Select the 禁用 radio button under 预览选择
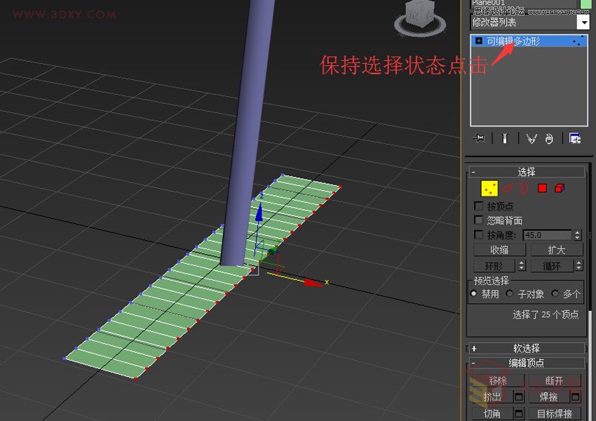596x421 pixels. [475, 294]
